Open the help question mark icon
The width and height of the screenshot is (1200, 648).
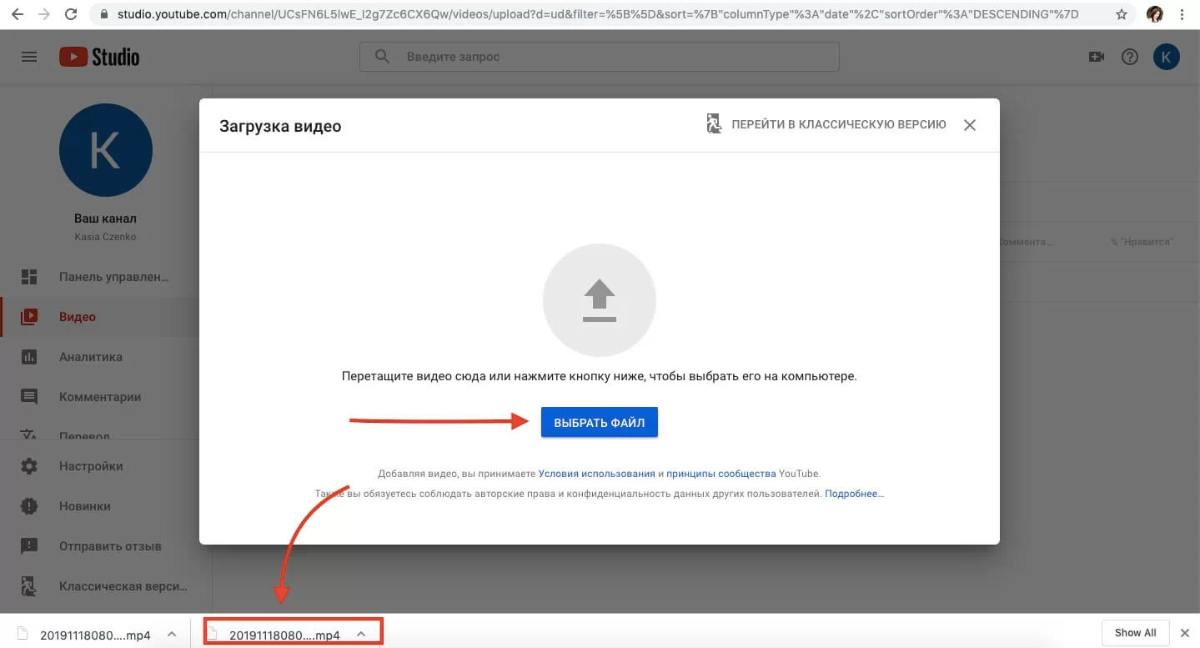point(1129,56)
